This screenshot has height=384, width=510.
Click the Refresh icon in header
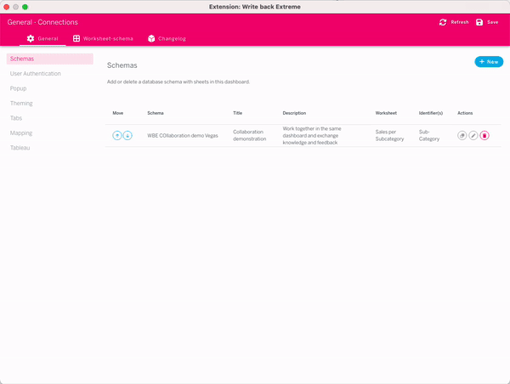[x=443, y=22]
